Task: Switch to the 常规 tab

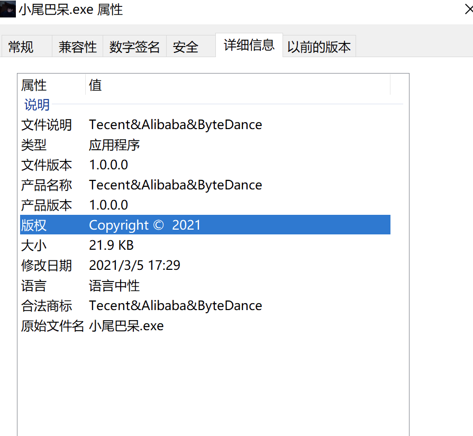Action: (21, 46)
